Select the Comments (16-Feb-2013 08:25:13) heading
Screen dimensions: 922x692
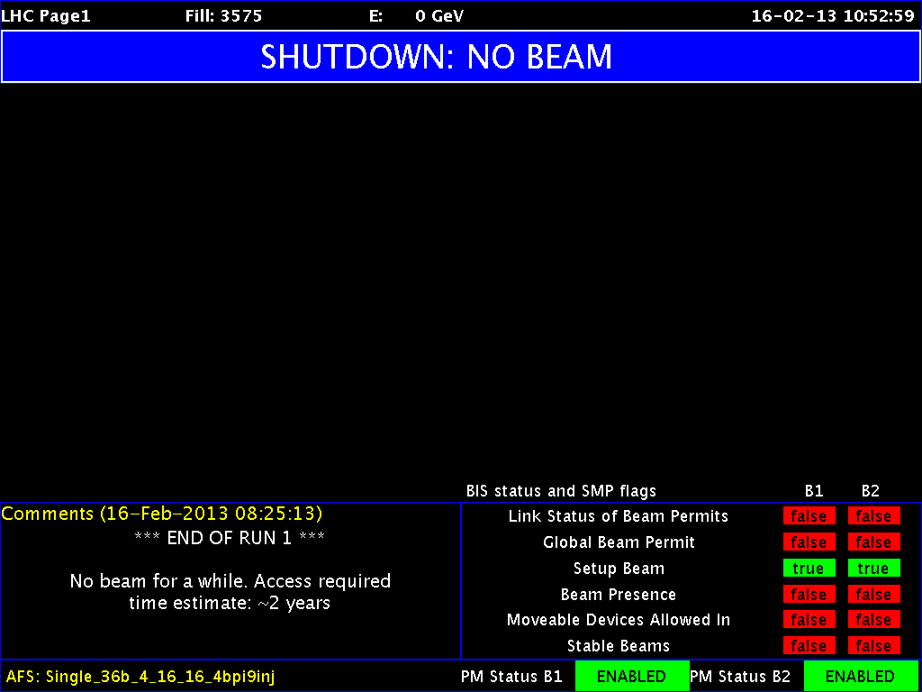162,514
